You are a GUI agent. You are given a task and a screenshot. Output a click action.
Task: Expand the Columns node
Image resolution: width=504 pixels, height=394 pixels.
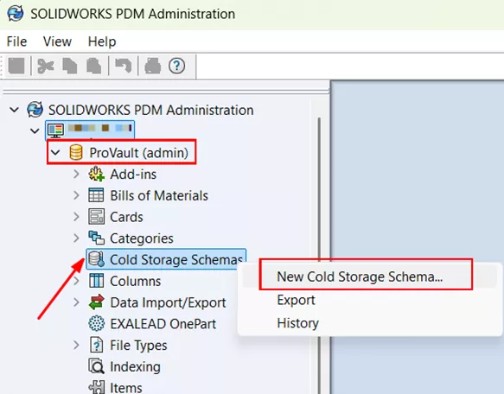coord(76,281)
